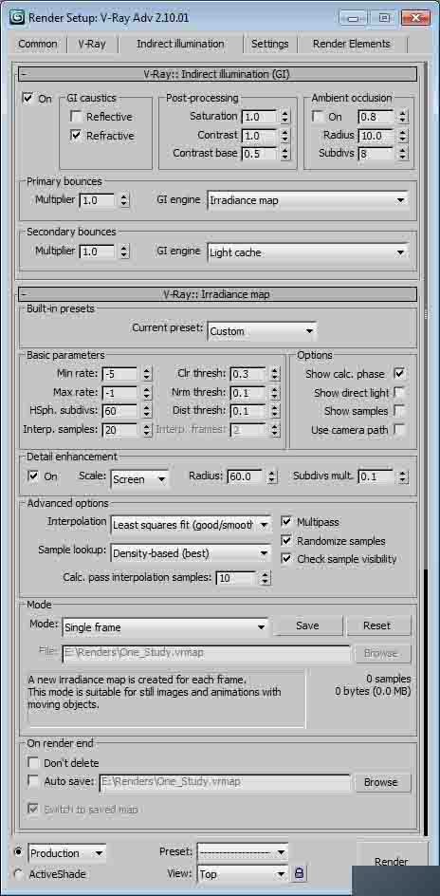This screenshot has width=440, height=896.
Task: Uncheck Randomize samples
Action: [286, 541]
